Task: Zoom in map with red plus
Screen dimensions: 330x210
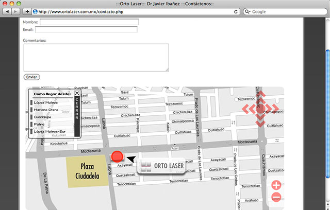Action: 276,185
